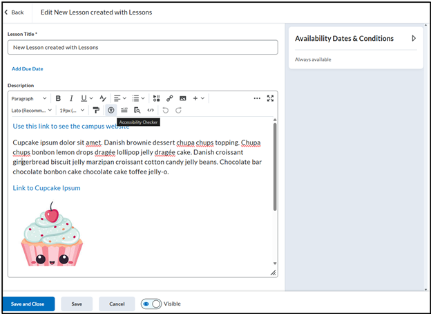Expand Availability Dates & Conditions panel
Viewport: 431px width, 314px height.
pyautogui.click(x=413, y=39)
